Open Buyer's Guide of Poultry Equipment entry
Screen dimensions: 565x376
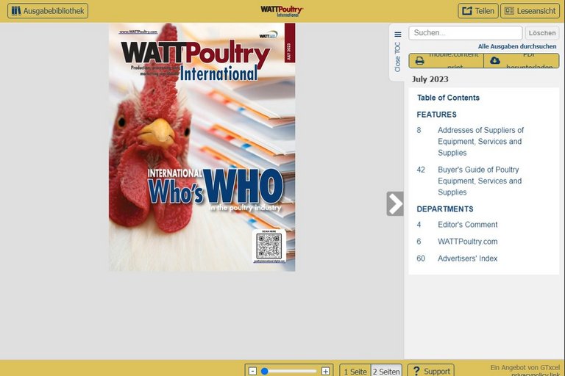point(480,181)
